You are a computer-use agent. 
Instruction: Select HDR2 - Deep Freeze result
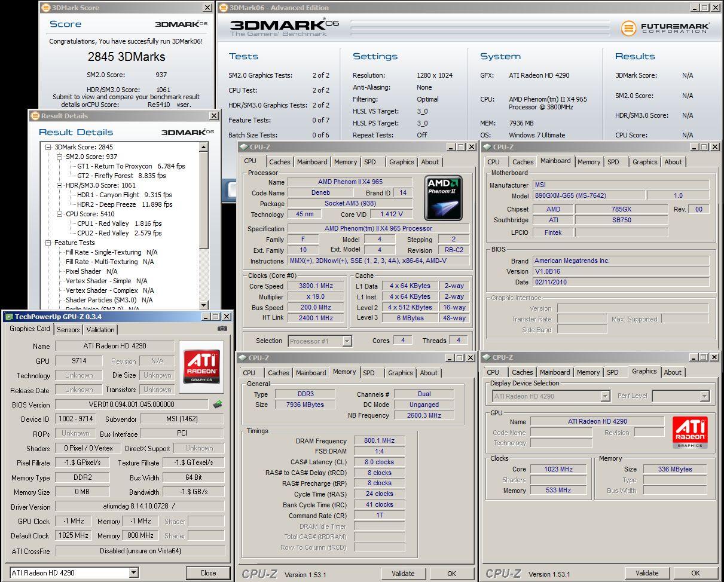[x=124, y=204]
